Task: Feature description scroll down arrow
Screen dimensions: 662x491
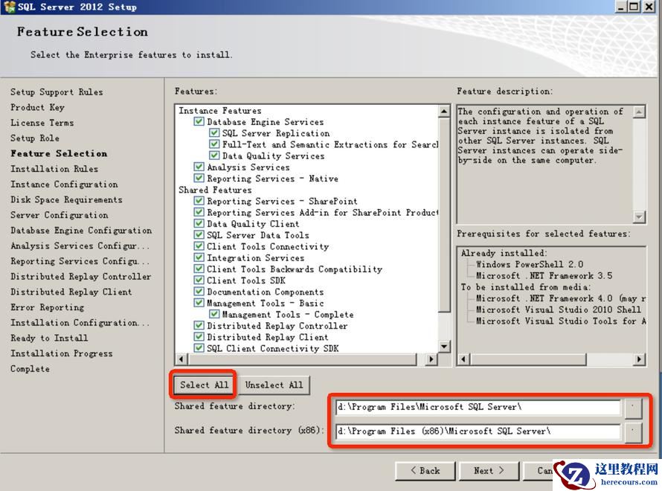Action: 639,217
